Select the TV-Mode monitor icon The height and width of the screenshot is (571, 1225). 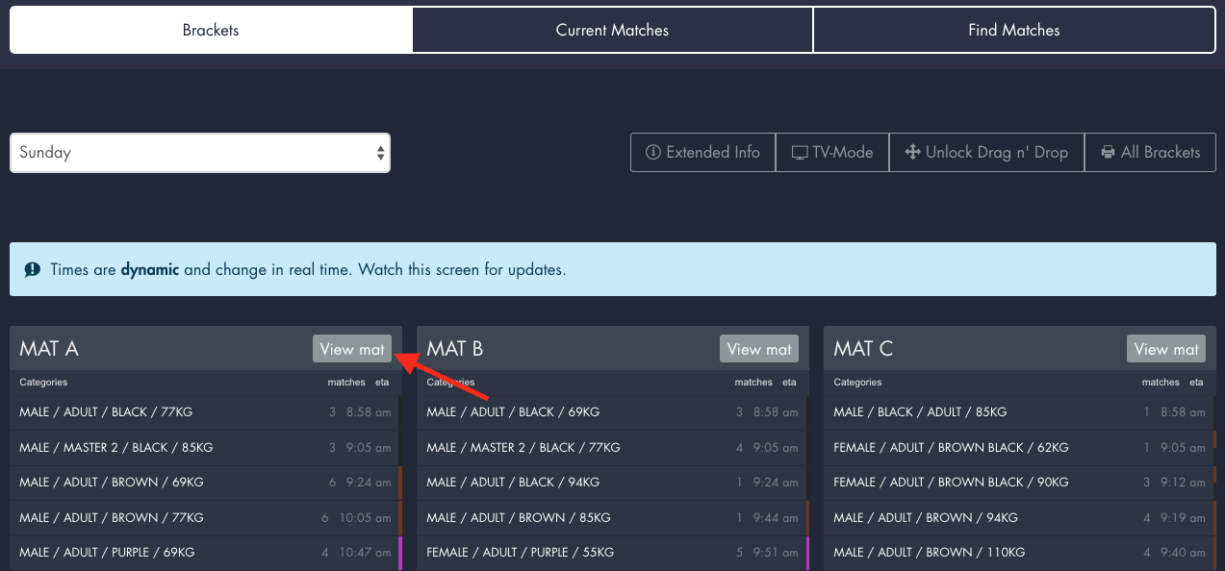click(x=801, y=152)
